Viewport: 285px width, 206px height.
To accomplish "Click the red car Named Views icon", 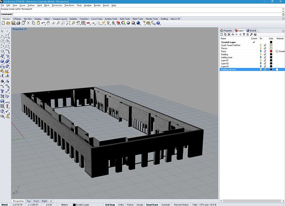I will point(88,23).
